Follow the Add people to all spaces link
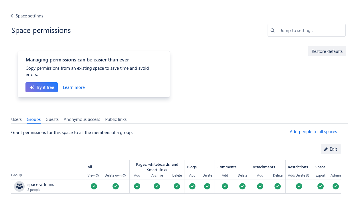The image size is (352, 206). pyautogui.click(x=313, y=132)
